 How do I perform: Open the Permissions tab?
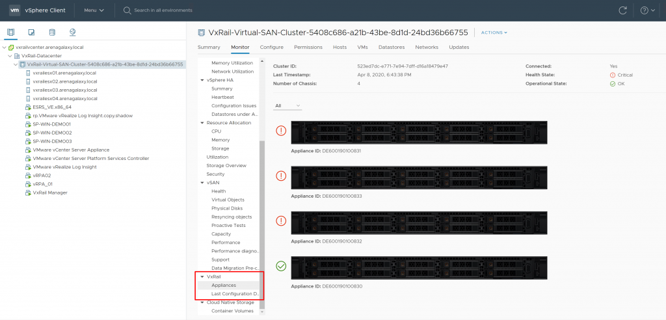tap(308, 47)
